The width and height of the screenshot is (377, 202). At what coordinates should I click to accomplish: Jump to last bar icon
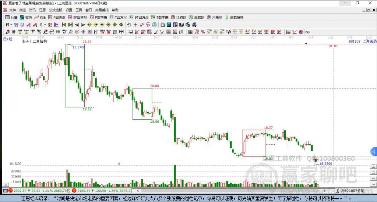70,25
